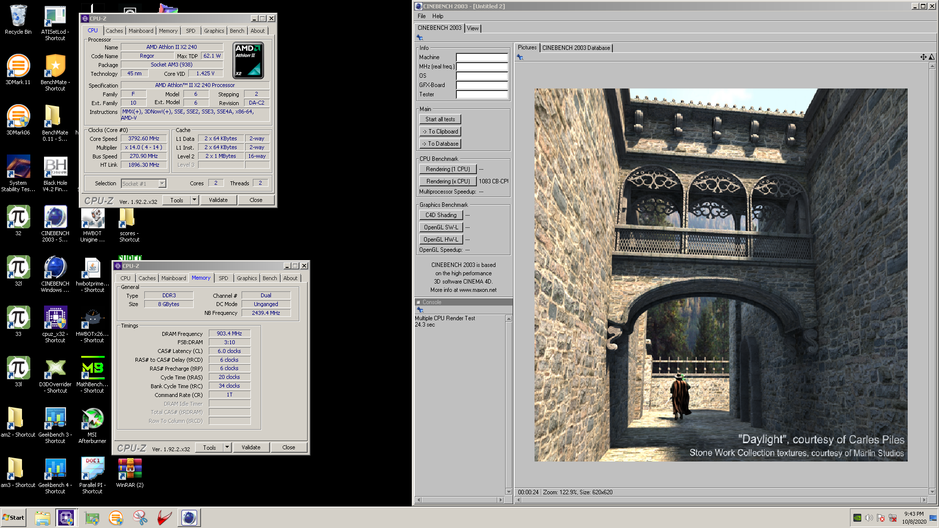Screen dimensions: 939x528
Task: Select the Geekbench 4 Shortcut icon
Action: pyautogui.click(x=55, y=475)
